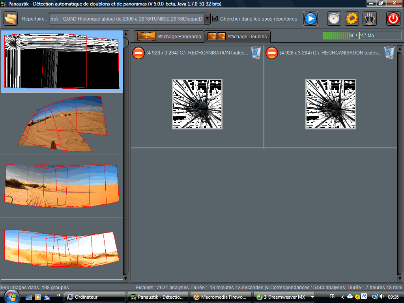Click the memory usage bar showing 90 / 247 Mb
Image resolution: width=404 pixels, height=303 pixels.
click(x=362, y=36)
